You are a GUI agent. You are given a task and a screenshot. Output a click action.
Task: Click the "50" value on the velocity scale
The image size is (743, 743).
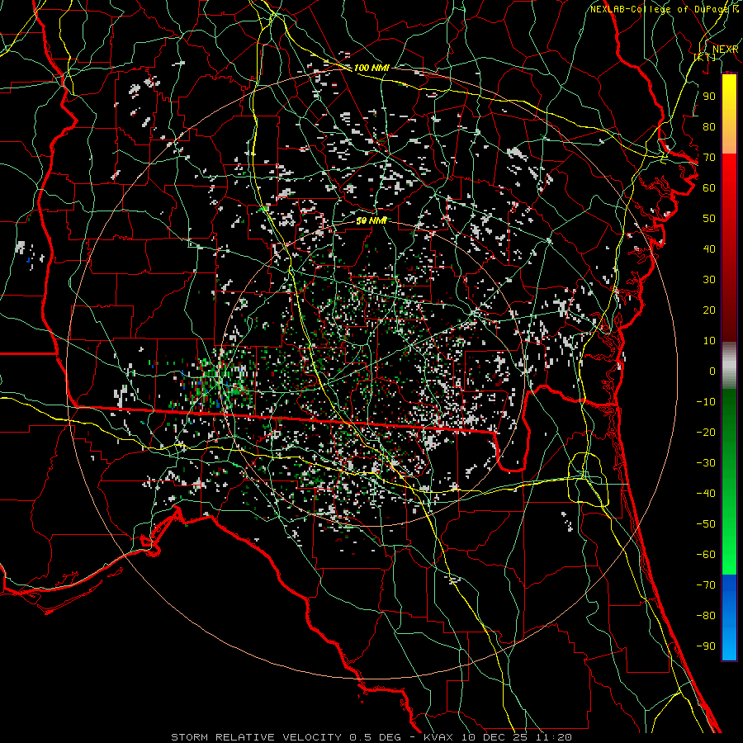pyautogui.click(x=709, y=219)
